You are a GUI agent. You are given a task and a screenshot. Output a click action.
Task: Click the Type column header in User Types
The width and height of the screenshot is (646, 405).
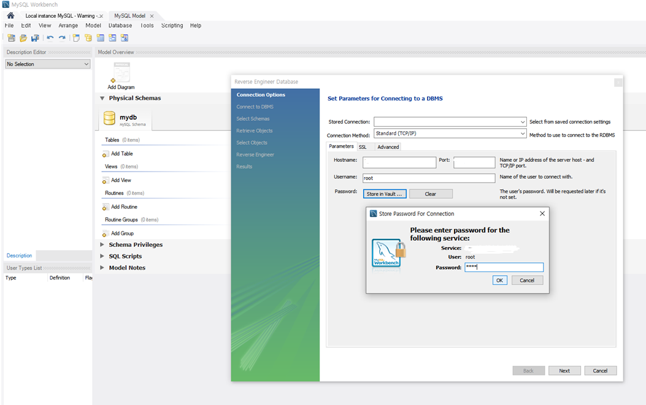10,278
